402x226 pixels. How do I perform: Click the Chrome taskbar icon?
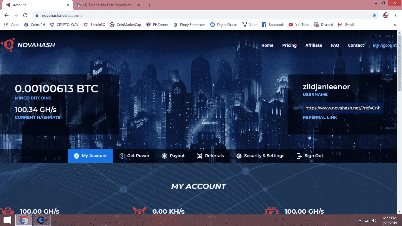tap(24, 220)
